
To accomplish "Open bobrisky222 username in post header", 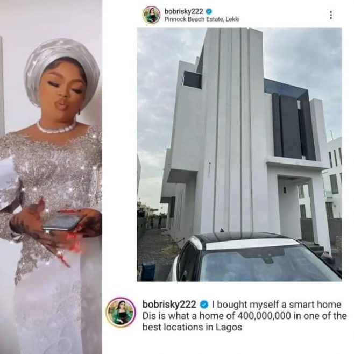I will [182, 11].
